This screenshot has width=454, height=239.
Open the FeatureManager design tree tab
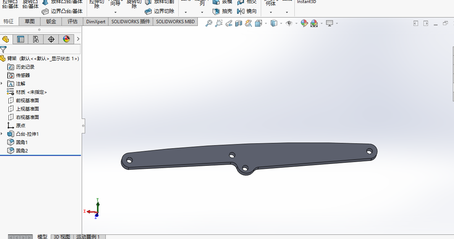point(6,39)
